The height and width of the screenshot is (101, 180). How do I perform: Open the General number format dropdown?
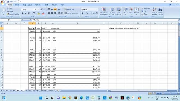tap(97, 9)
